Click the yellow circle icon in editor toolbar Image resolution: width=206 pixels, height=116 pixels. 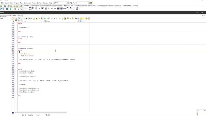coord(83,19)
